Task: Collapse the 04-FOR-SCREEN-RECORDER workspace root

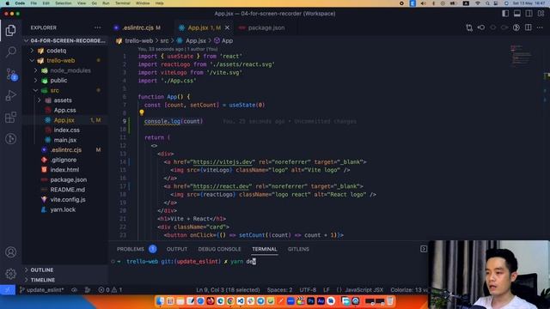Action: point(65,40)
